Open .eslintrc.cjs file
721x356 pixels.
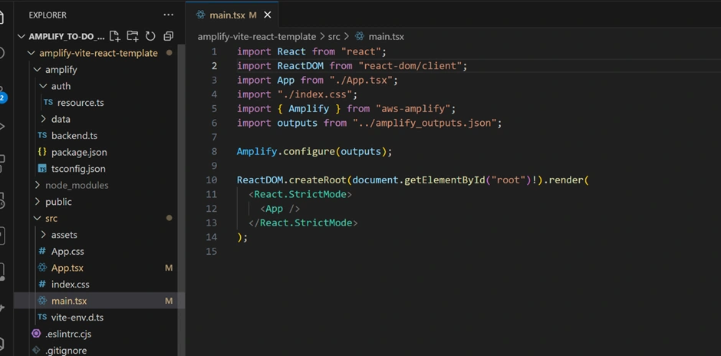(x=68, y=334)
